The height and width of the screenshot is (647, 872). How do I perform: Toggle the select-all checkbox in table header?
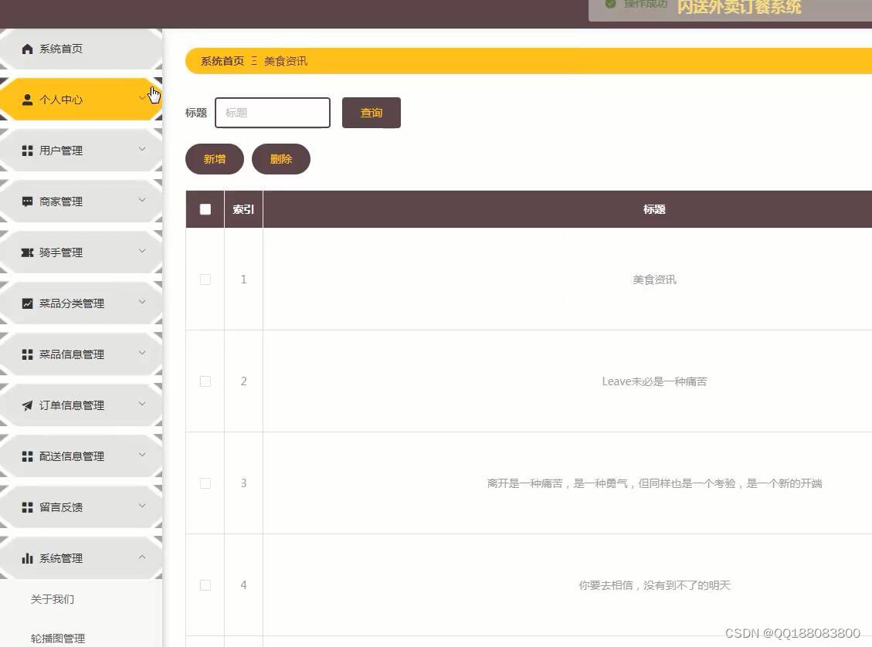tap(205, 209)
